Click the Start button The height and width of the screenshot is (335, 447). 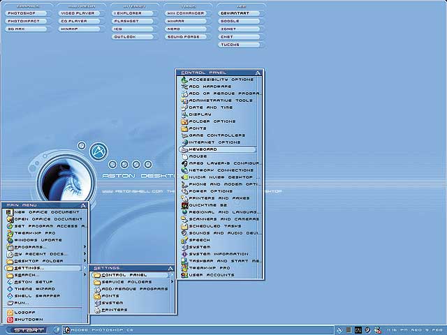(x=29, y=330)
